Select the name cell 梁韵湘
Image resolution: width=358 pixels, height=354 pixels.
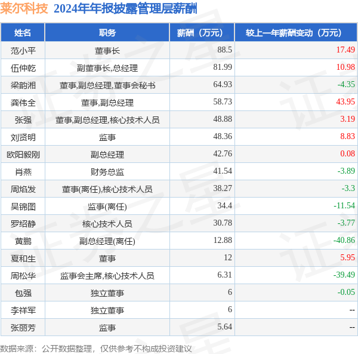(x=23, y=85)
